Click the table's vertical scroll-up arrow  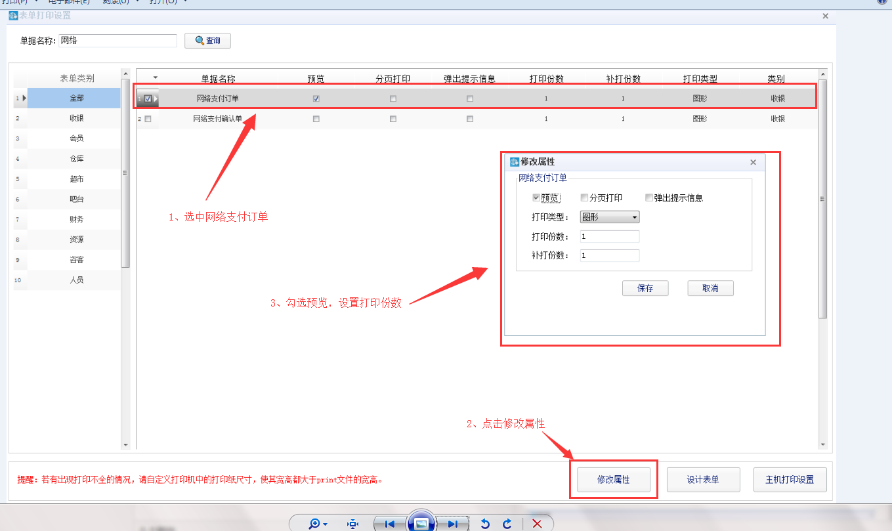click(823, 74)
